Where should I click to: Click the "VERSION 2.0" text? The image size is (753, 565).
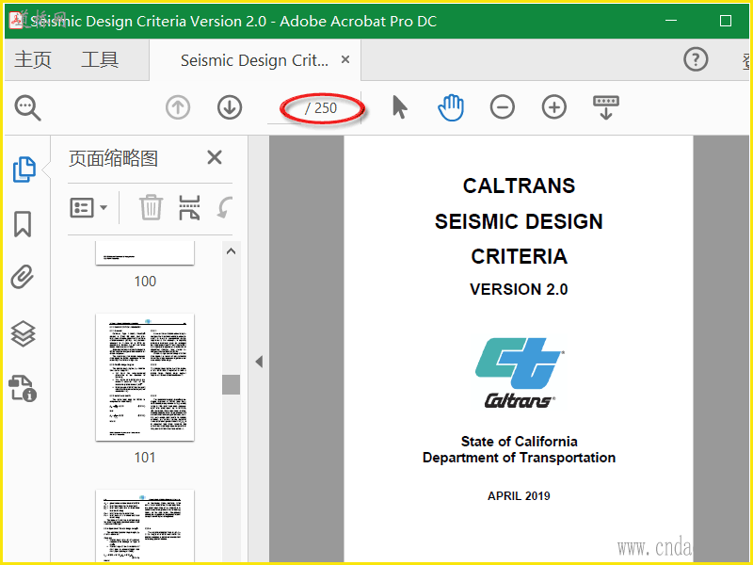[519, 290]
